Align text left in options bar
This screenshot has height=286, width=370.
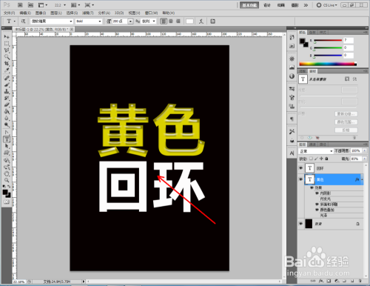pyautogui.click(x=164, y=21)
